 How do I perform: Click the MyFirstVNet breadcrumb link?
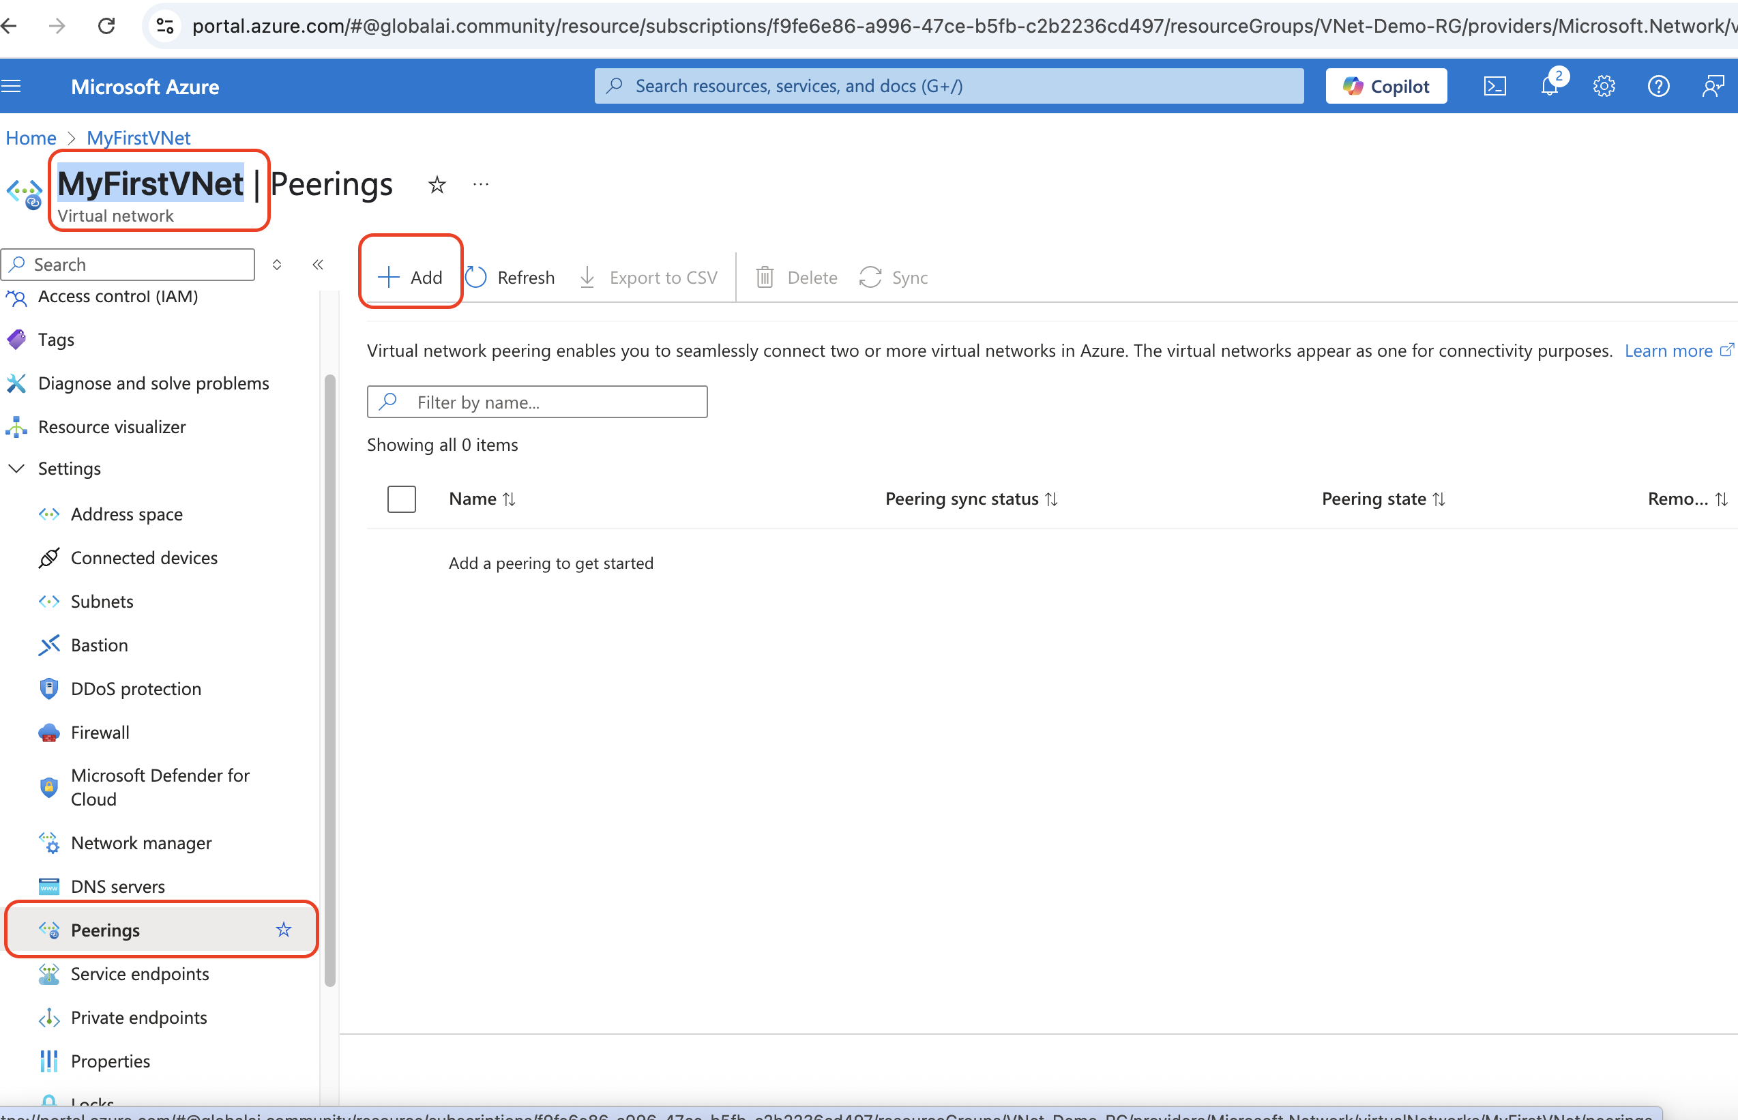(138, 138)
